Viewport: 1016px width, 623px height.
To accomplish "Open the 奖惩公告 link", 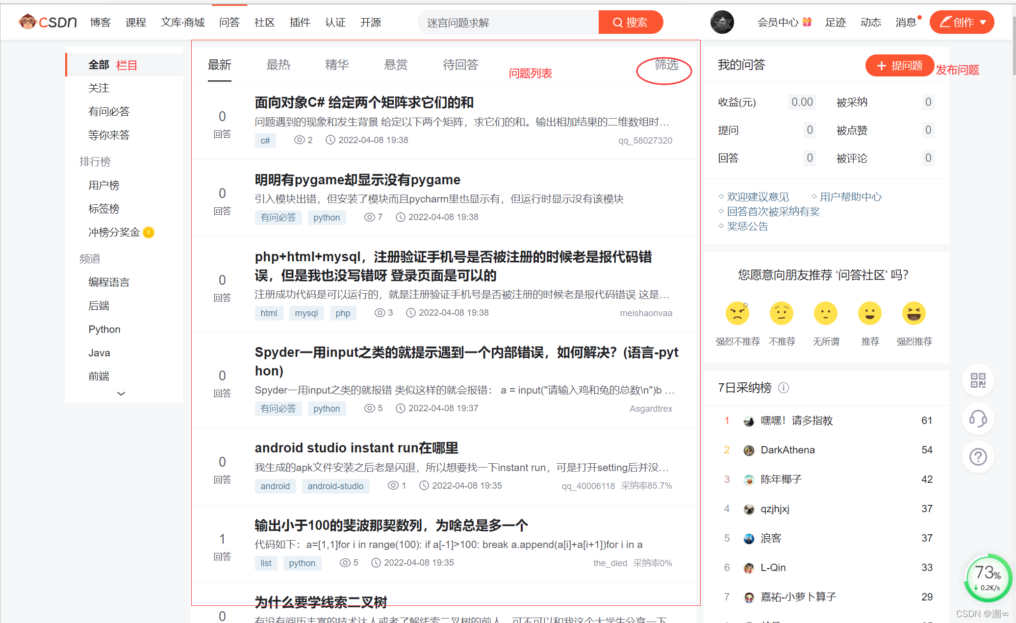I will (x=747, y=226).
